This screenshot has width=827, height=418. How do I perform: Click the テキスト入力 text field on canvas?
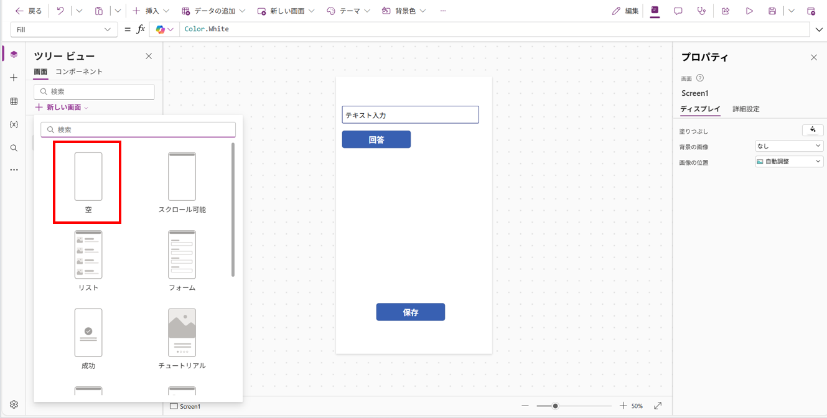pos(410,114)
